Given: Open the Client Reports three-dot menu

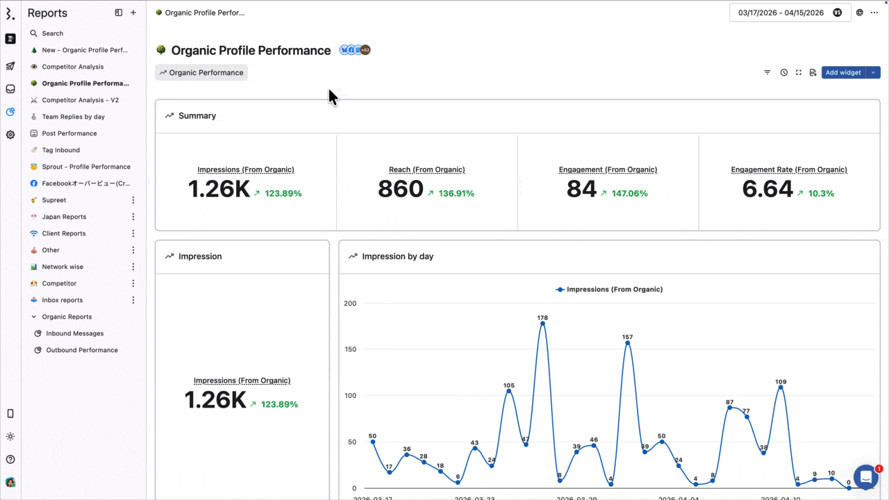Looking at the screenshot, I should [133, 233].
